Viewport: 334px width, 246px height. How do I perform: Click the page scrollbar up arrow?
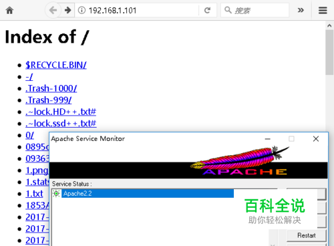[329, 25]
